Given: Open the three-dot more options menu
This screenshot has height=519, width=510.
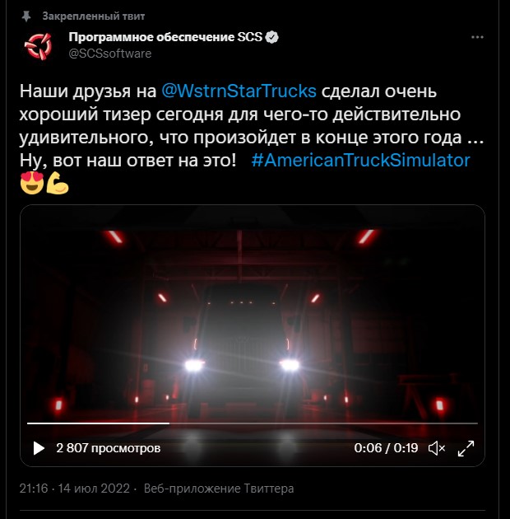Looking at the screenshot, I should pos(477,37).
